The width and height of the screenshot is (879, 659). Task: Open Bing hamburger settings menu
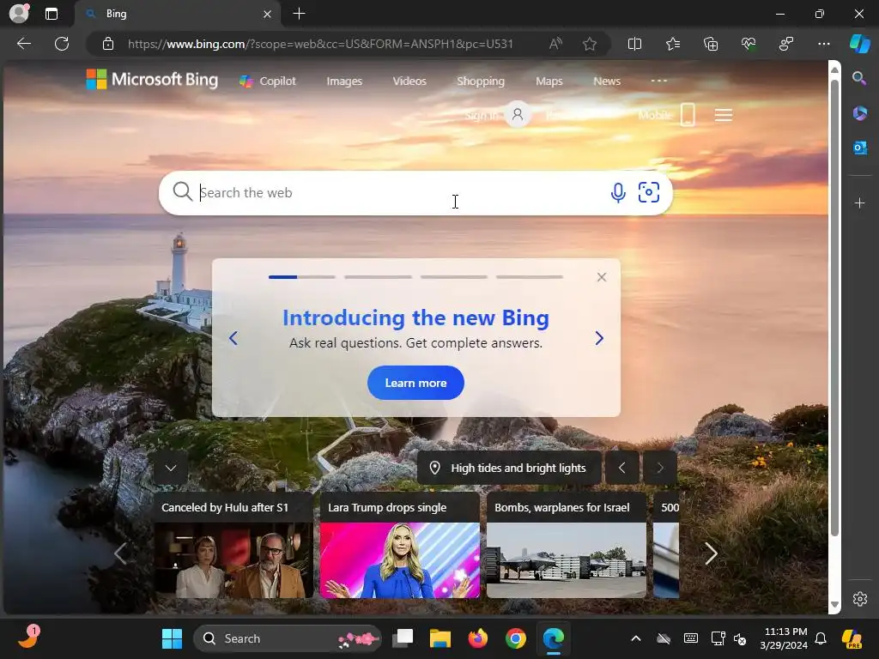point(723,115)
